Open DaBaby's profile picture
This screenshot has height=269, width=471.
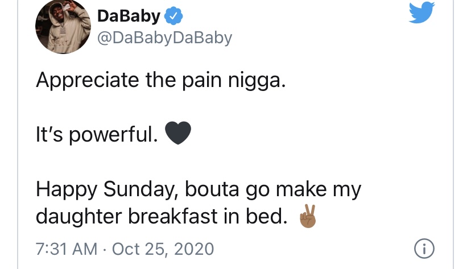[x=63, y=26]
